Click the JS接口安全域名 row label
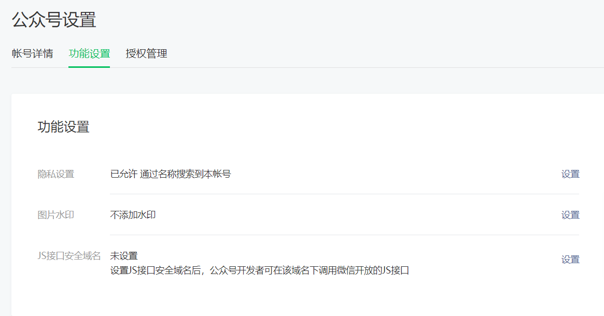 click(69, 255)
